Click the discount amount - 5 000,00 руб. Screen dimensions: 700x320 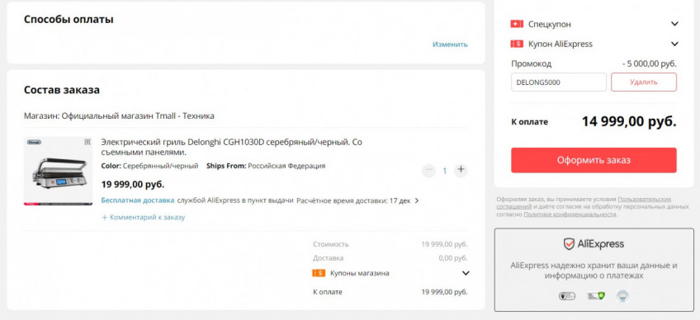tap(649, 64)
